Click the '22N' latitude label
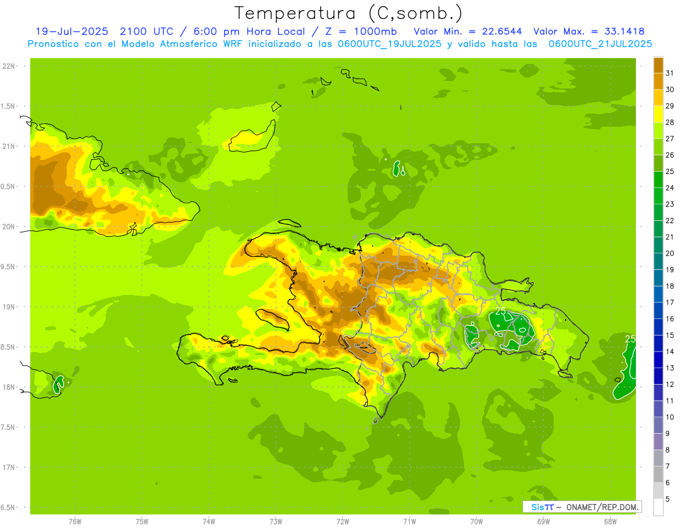The image size is (685, 529). (9, 66)
